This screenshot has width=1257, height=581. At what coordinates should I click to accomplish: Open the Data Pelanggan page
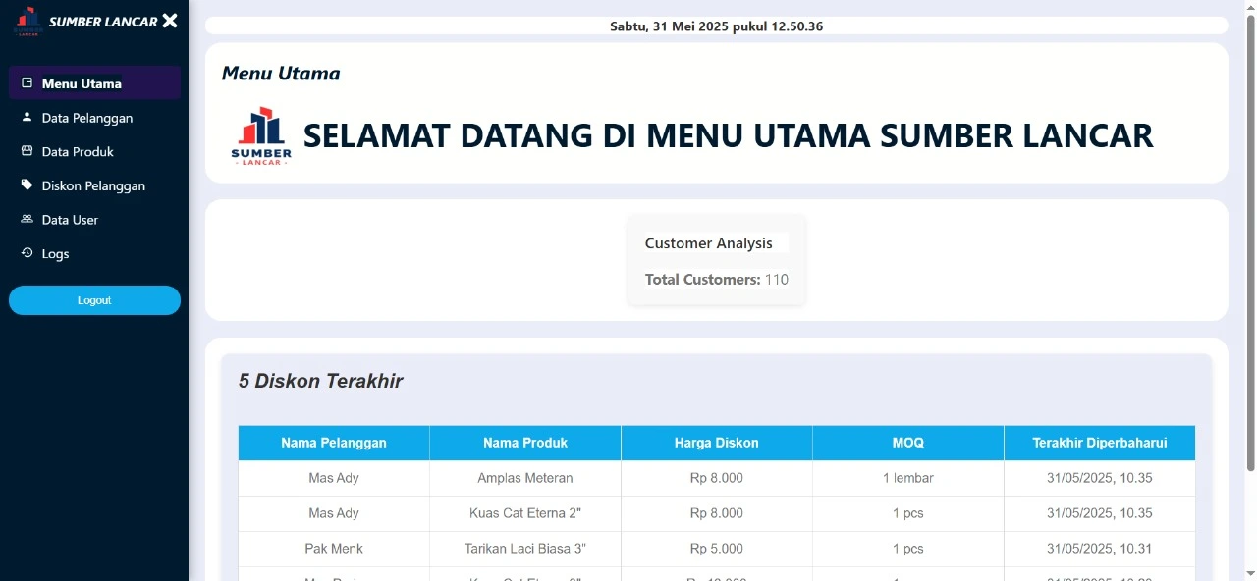(88, 117)
